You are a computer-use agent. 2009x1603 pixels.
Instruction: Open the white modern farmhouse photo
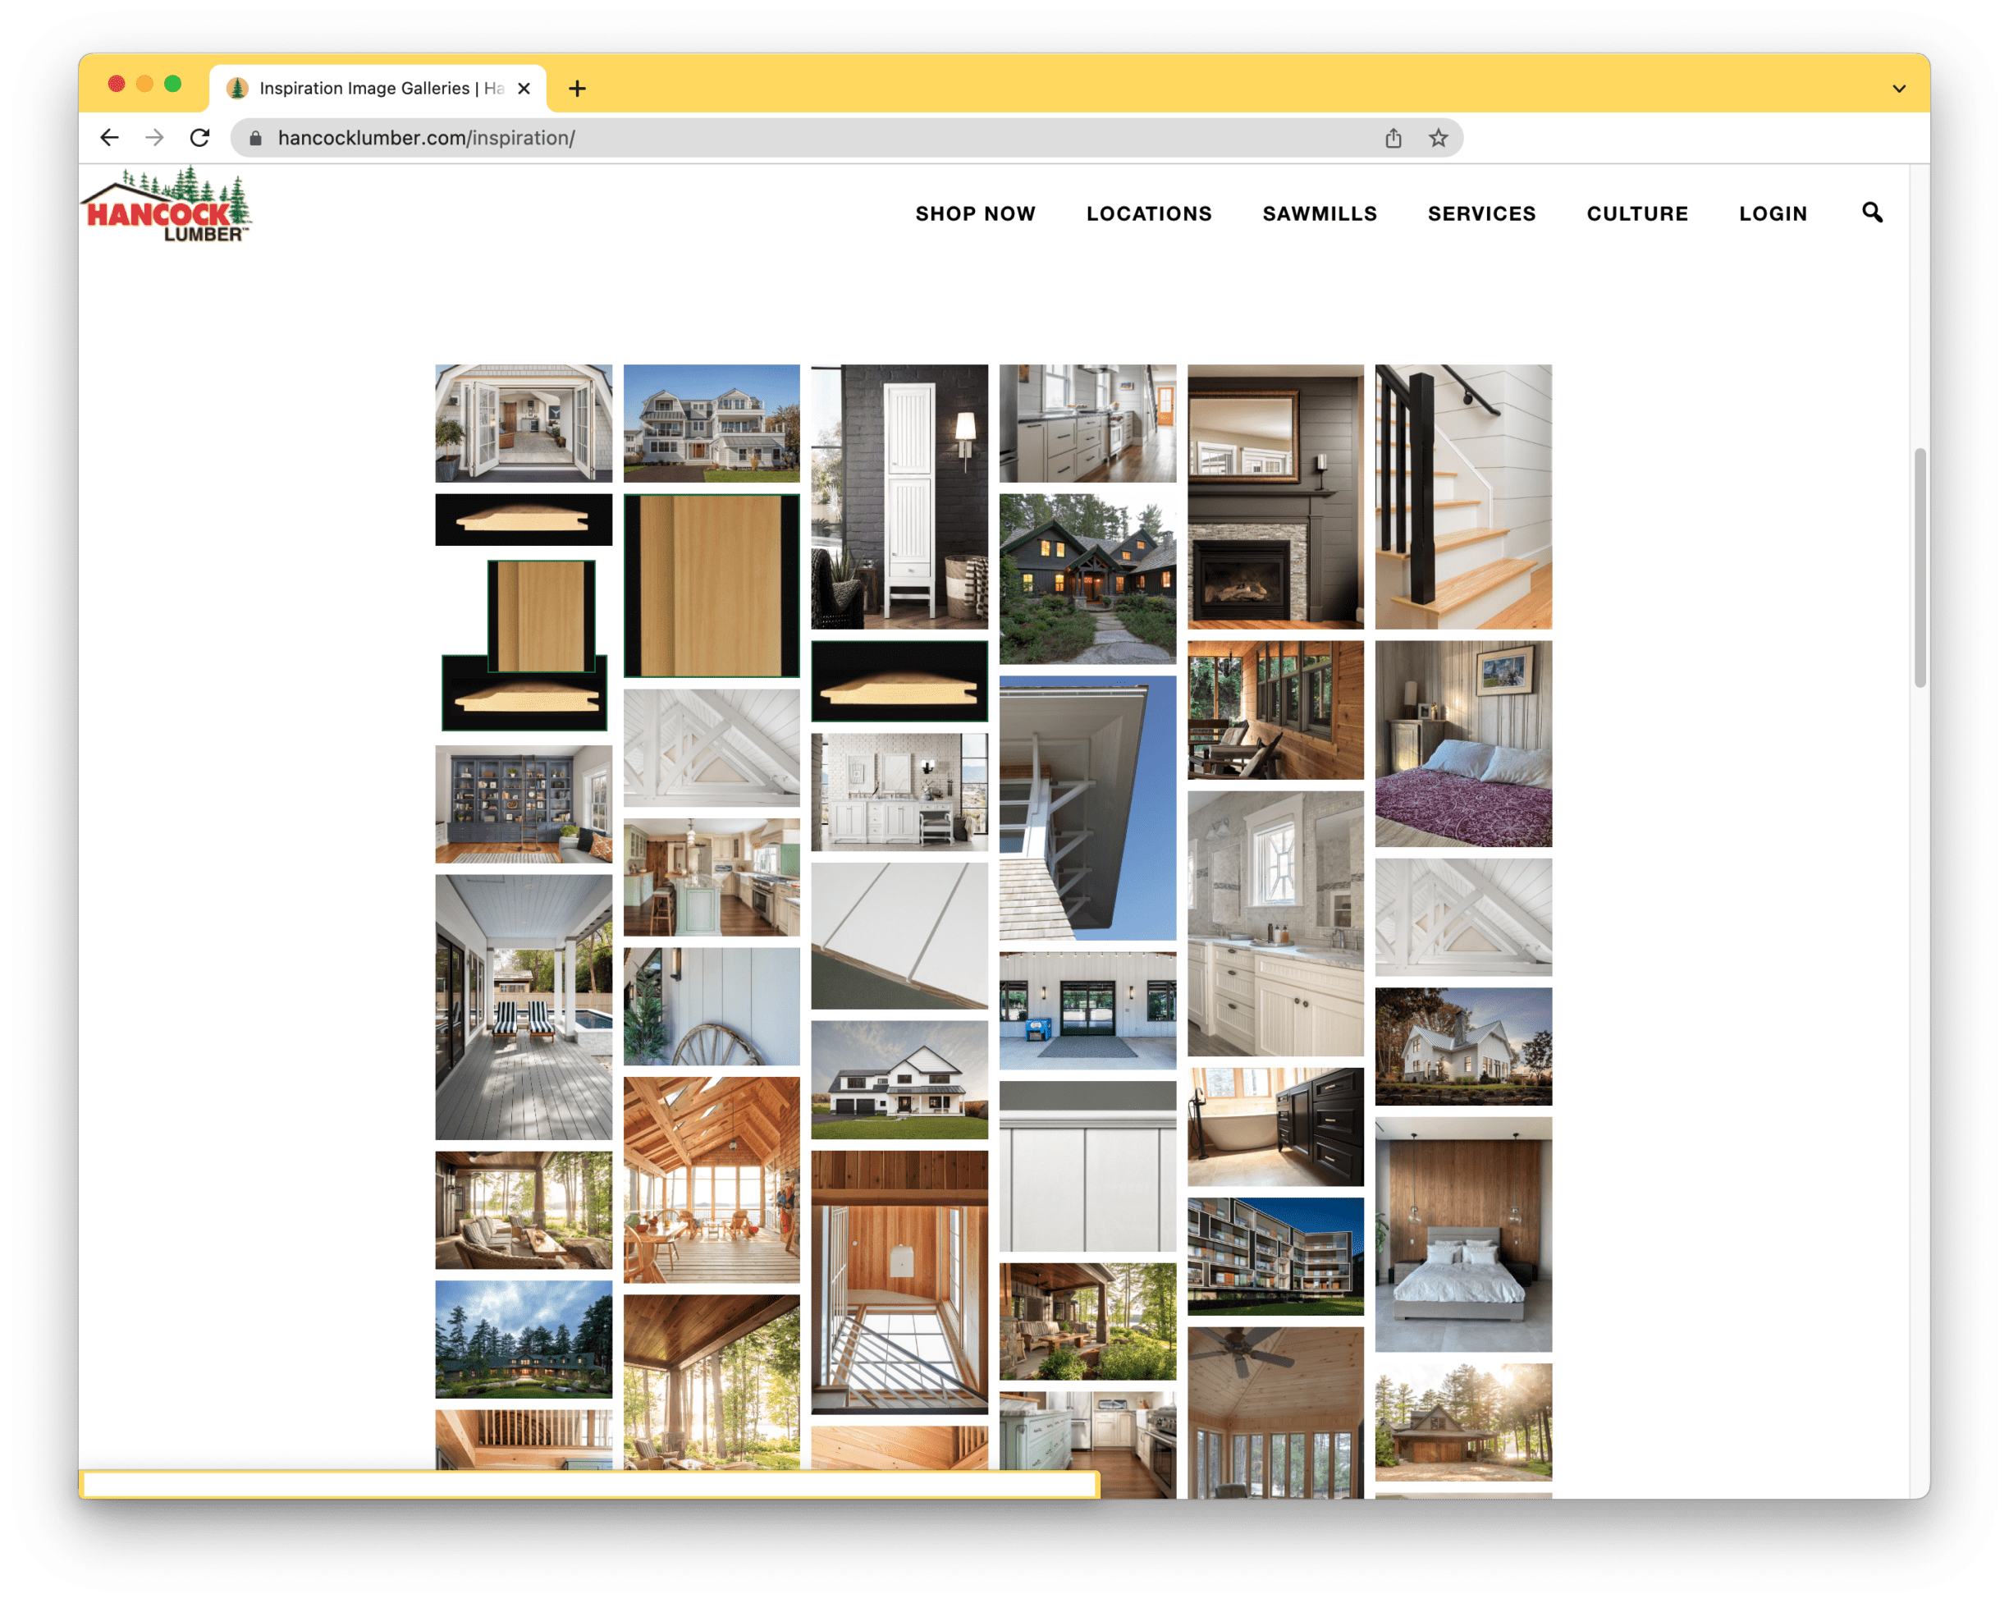click(899, 1079)
